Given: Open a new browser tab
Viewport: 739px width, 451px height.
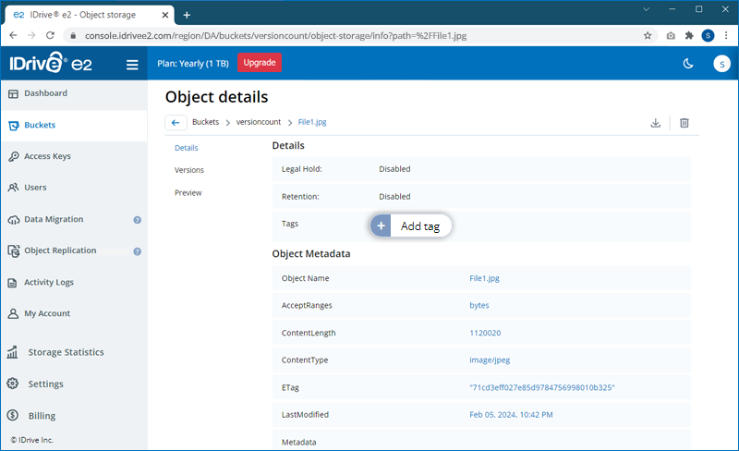Looking at the screenshot, I should 187,14.
